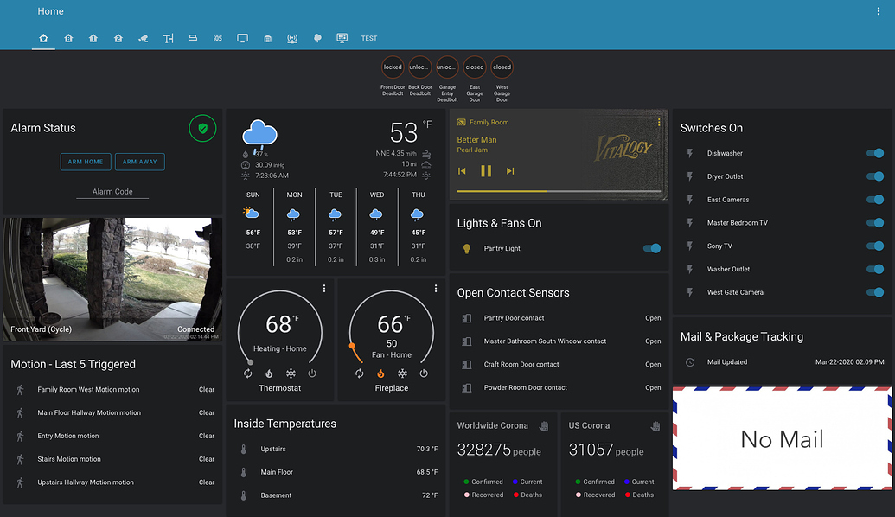Click the power icon on the Thermostat card
895x517 pixels.
pos(312,373)
